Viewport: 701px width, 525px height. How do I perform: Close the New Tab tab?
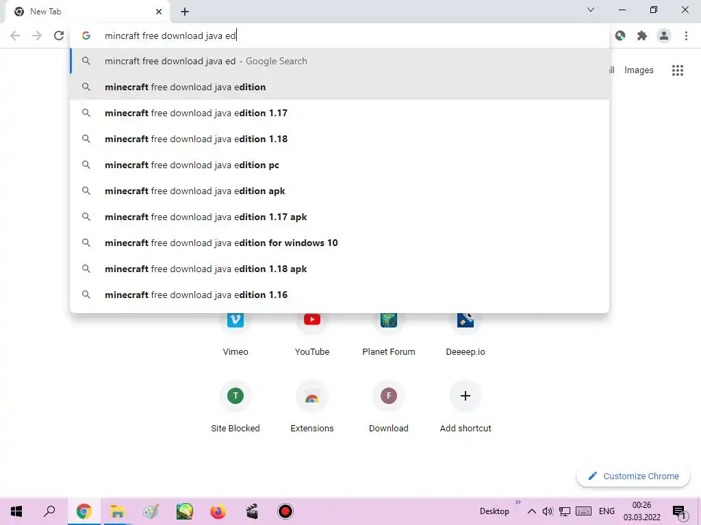159,12
